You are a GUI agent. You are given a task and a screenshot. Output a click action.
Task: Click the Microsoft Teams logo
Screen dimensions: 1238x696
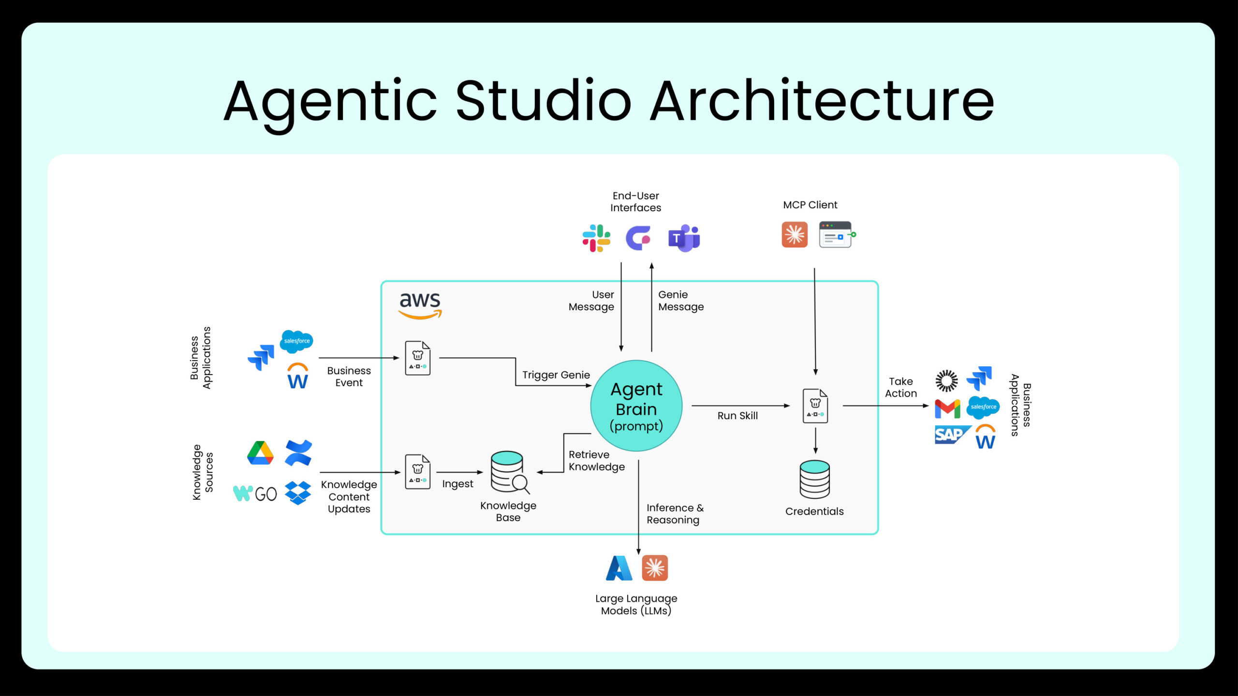click(684, 238)
